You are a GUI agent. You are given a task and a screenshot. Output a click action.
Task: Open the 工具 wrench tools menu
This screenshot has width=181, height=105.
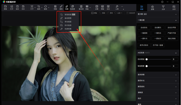coord(117,7)
